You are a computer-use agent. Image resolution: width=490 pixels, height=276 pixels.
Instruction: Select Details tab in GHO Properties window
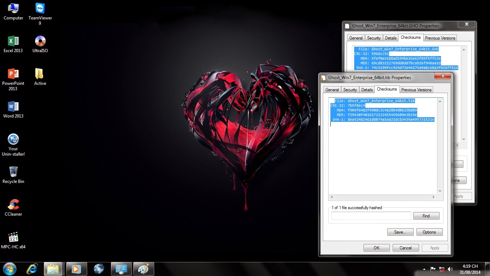[391, 38]
